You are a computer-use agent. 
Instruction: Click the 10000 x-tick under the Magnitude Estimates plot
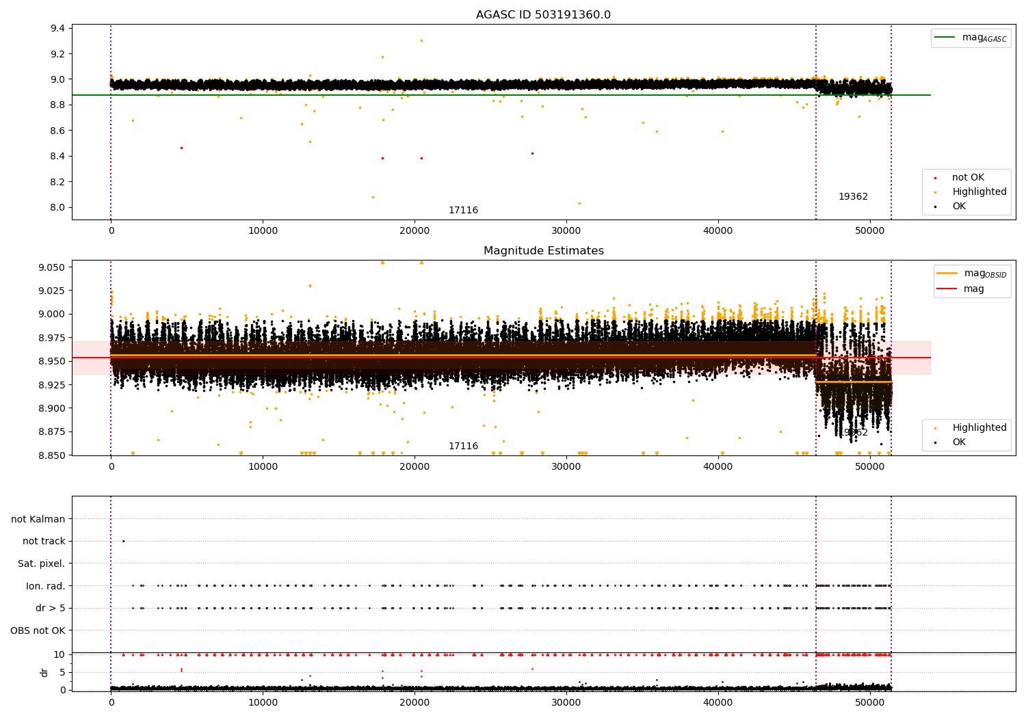(263, 467)
